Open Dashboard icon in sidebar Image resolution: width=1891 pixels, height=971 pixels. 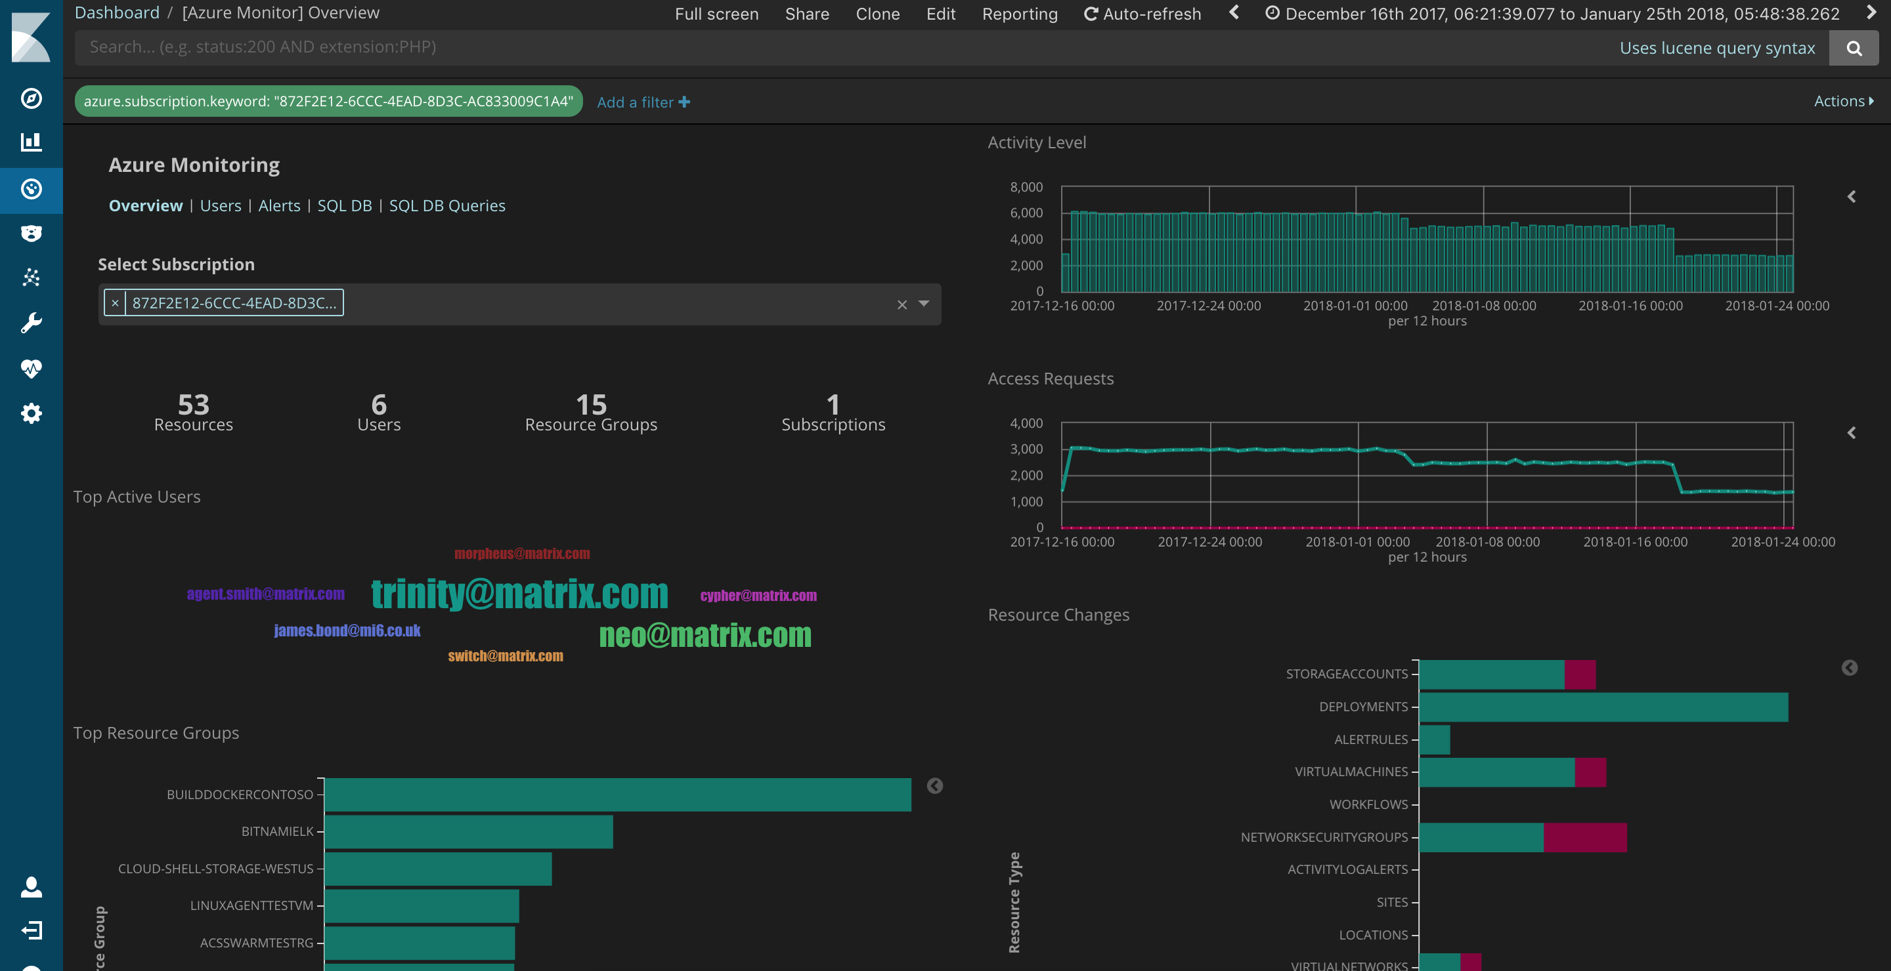(x=31, y=189)
